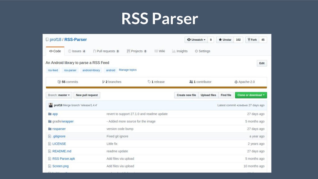
Task: Click the release tag icon
Action: 149,82
